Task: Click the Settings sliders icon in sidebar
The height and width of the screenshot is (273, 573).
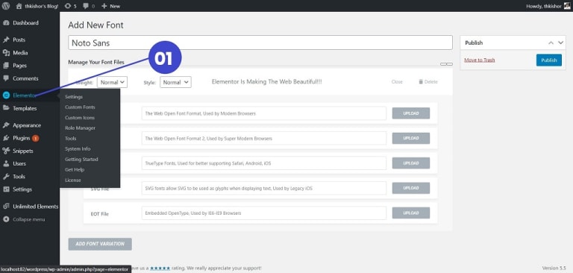Action: tap(6, 189)
